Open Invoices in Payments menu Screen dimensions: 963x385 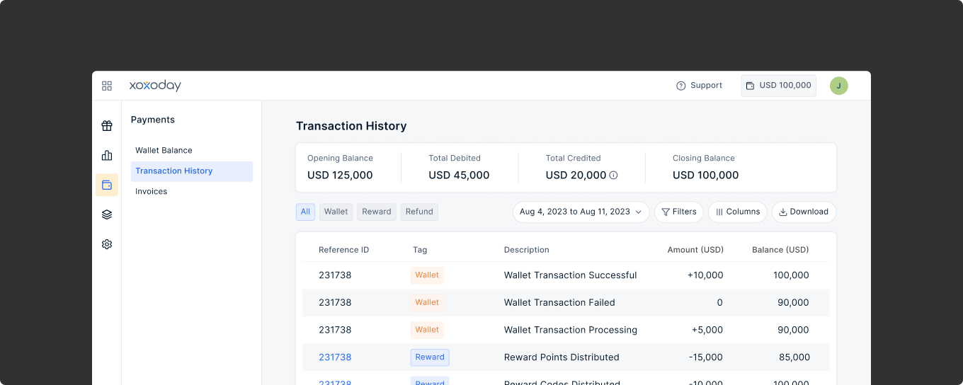click(x=152, y=192)
